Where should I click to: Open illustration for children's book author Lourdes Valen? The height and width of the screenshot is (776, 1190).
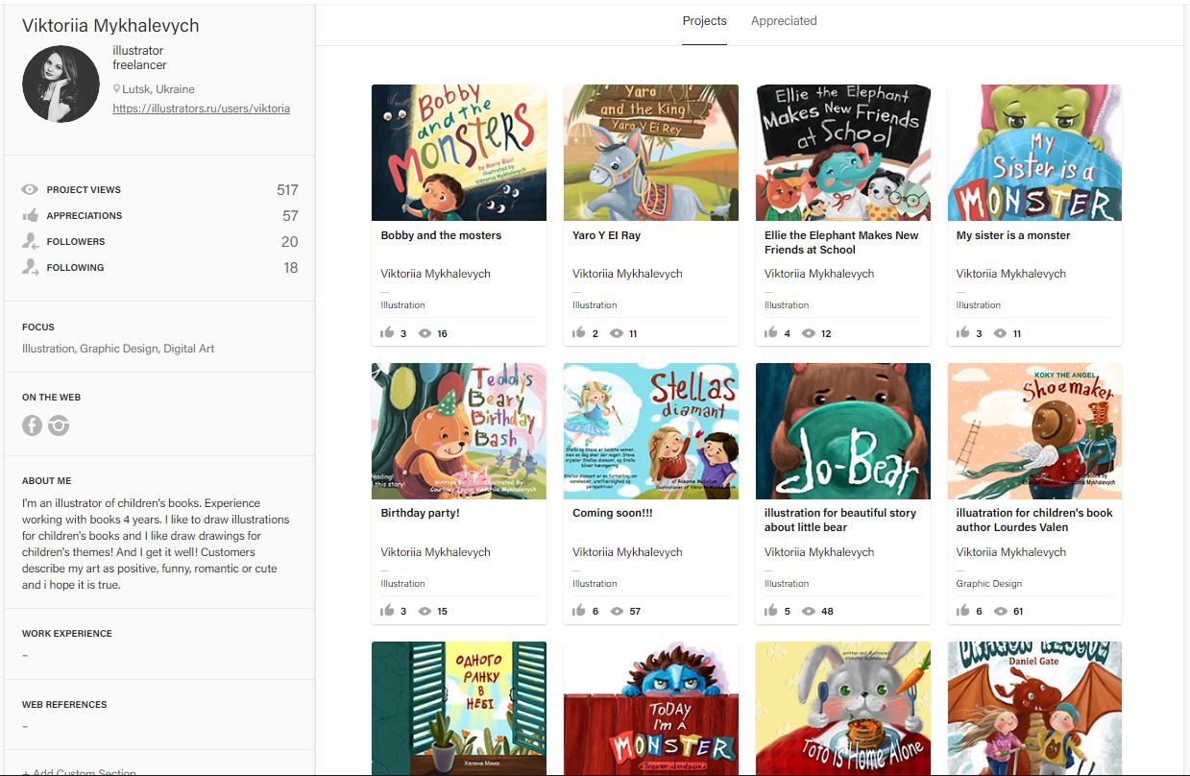point(1034,520)
